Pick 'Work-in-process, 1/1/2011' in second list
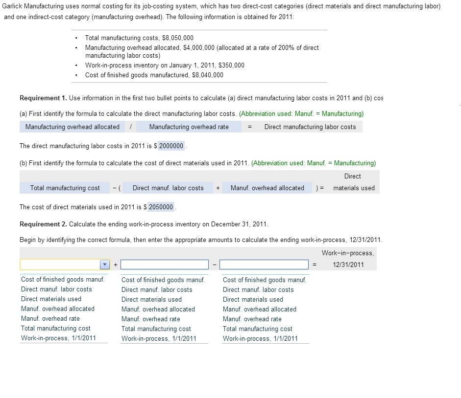 (159, 339)
